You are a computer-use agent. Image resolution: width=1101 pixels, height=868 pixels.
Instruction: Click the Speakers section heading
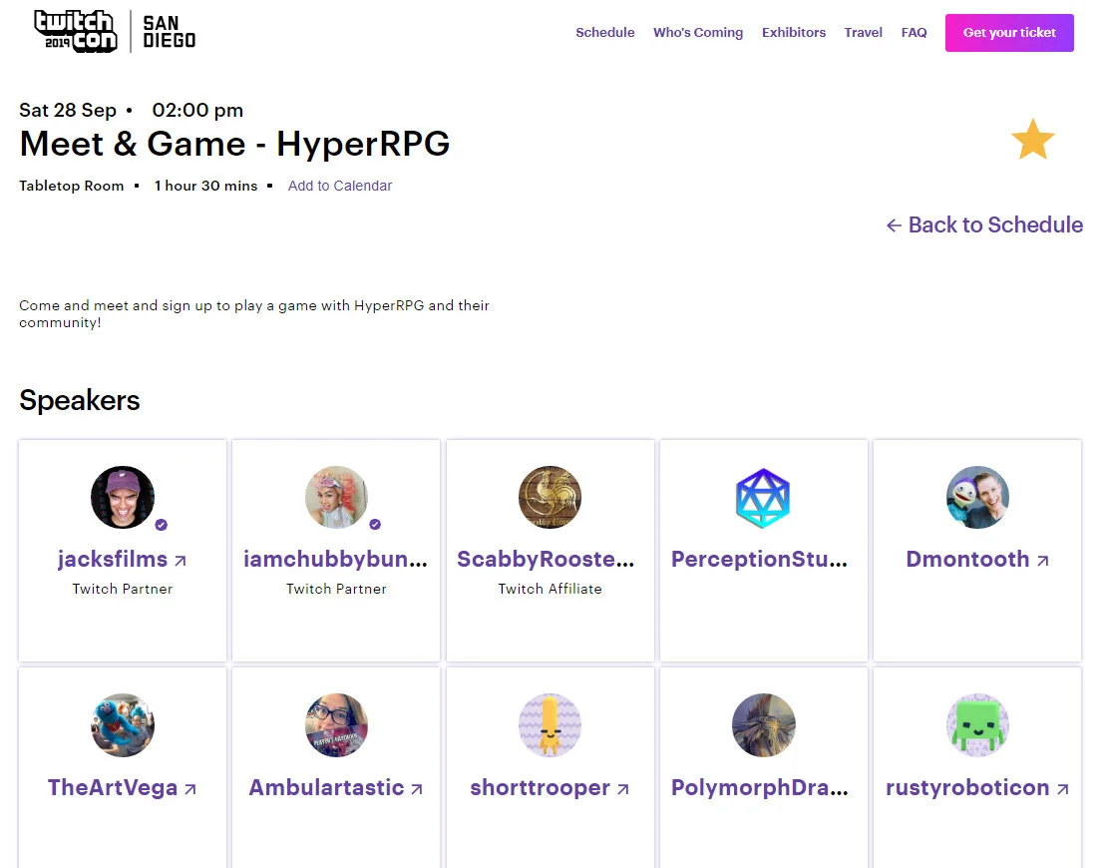point(80,400)
